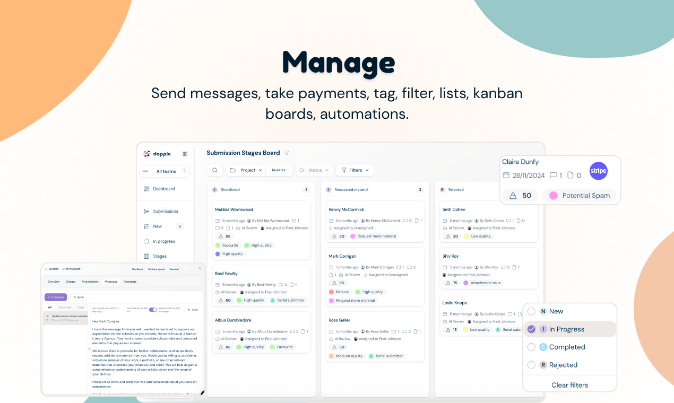
Task: Click the All Reviewed label in message panel
Action: point(71,269)
